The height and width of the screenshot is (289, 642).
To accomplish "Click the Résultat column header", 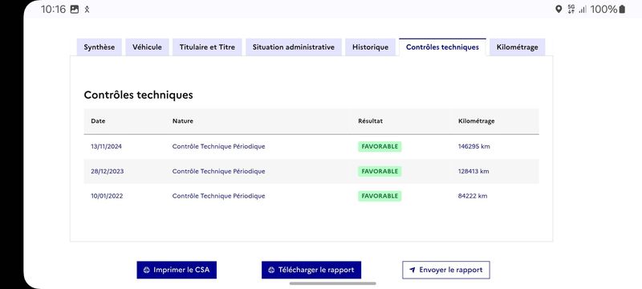I will [371, 121].
